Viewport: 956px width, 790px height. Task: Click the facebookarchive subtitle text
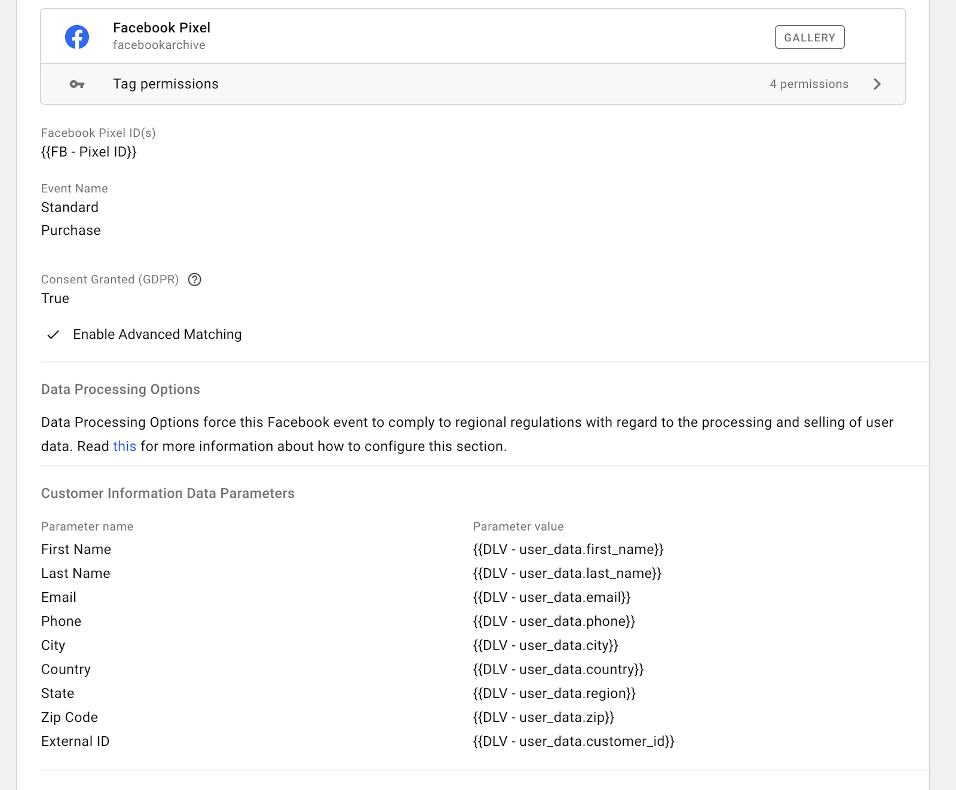tap(160, 45)
